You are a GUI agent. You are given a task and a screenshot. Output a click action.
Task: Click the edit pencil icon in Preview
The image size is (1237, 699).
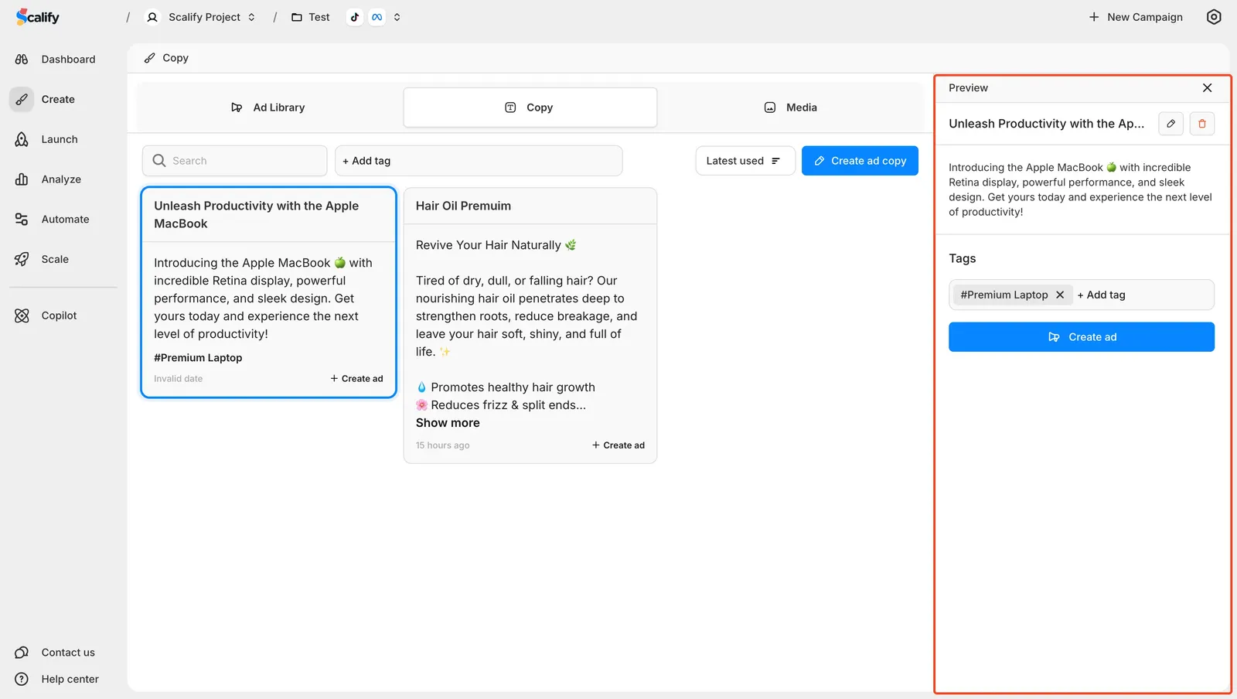(x=1171, y=124)
